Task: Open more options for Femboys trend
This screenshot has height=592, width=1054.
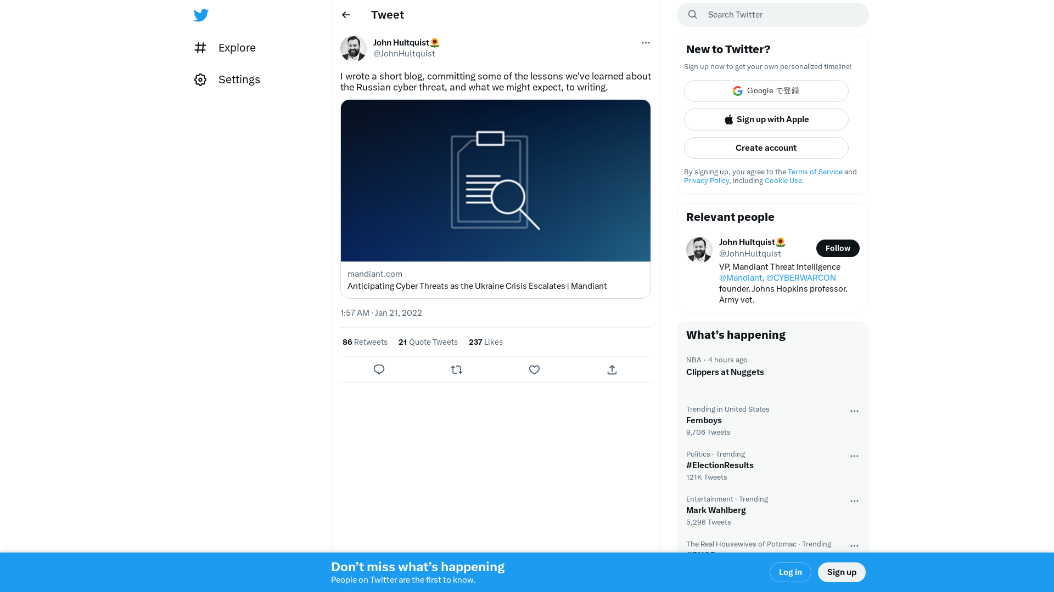Action: [854, 411]
